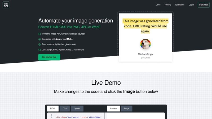The image size is (212, 119).
Task: Click the Start Free button
Action: 204,5
